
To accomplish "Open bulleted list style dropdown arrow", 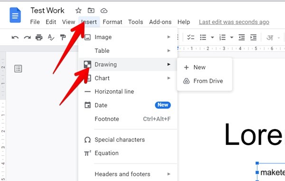I will point(212,38).
